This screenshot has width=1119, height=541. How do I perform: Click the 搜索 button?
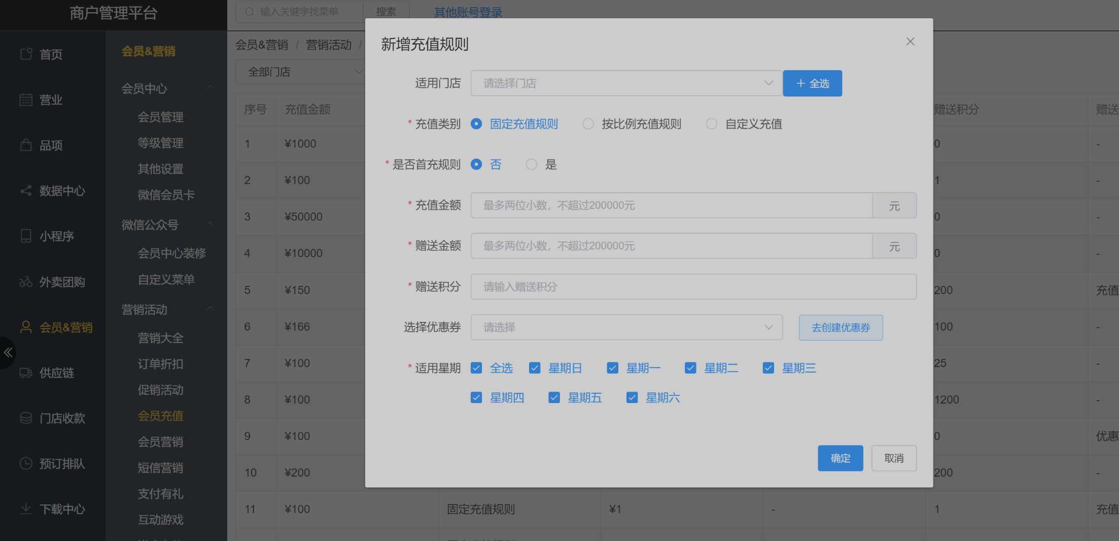click(x=387, y=12)
